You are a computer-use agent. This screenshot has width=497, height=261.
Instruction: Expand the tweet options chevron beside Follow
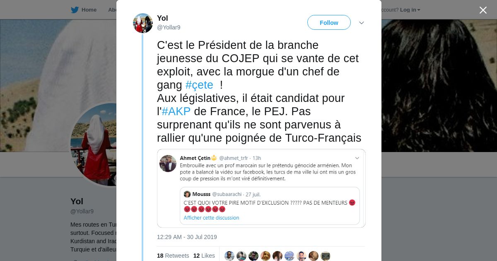(x=361, y=23)
